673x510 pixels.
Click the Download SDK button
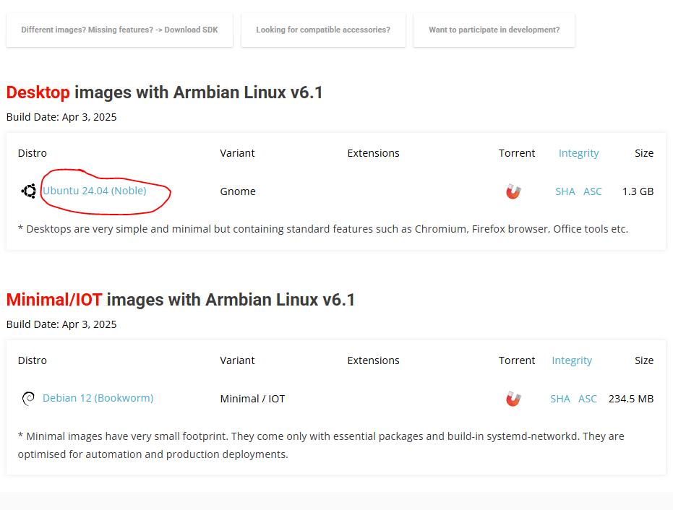click(119, 30)
